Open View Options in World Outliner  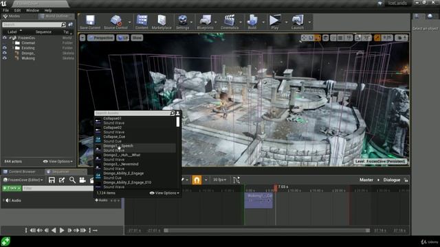[58, 162]
